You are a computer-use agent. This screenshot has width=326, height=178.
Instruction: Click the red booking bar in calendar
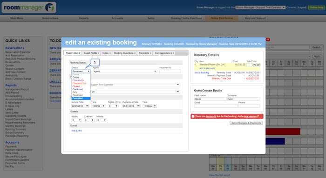pos(283,132)
